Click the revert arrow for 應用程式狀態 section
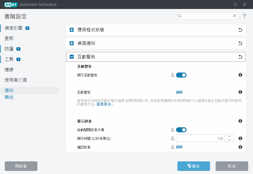The width and height of the screenshot is (253, 174). (x=240, y=30)
